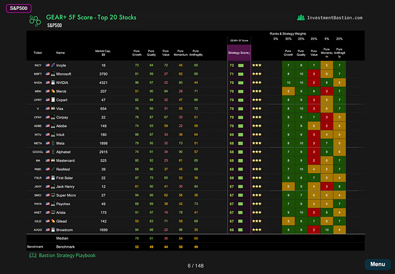Click the ResMed sector icon
This screenshot has height=274, width=395.
tap(53, 169)
